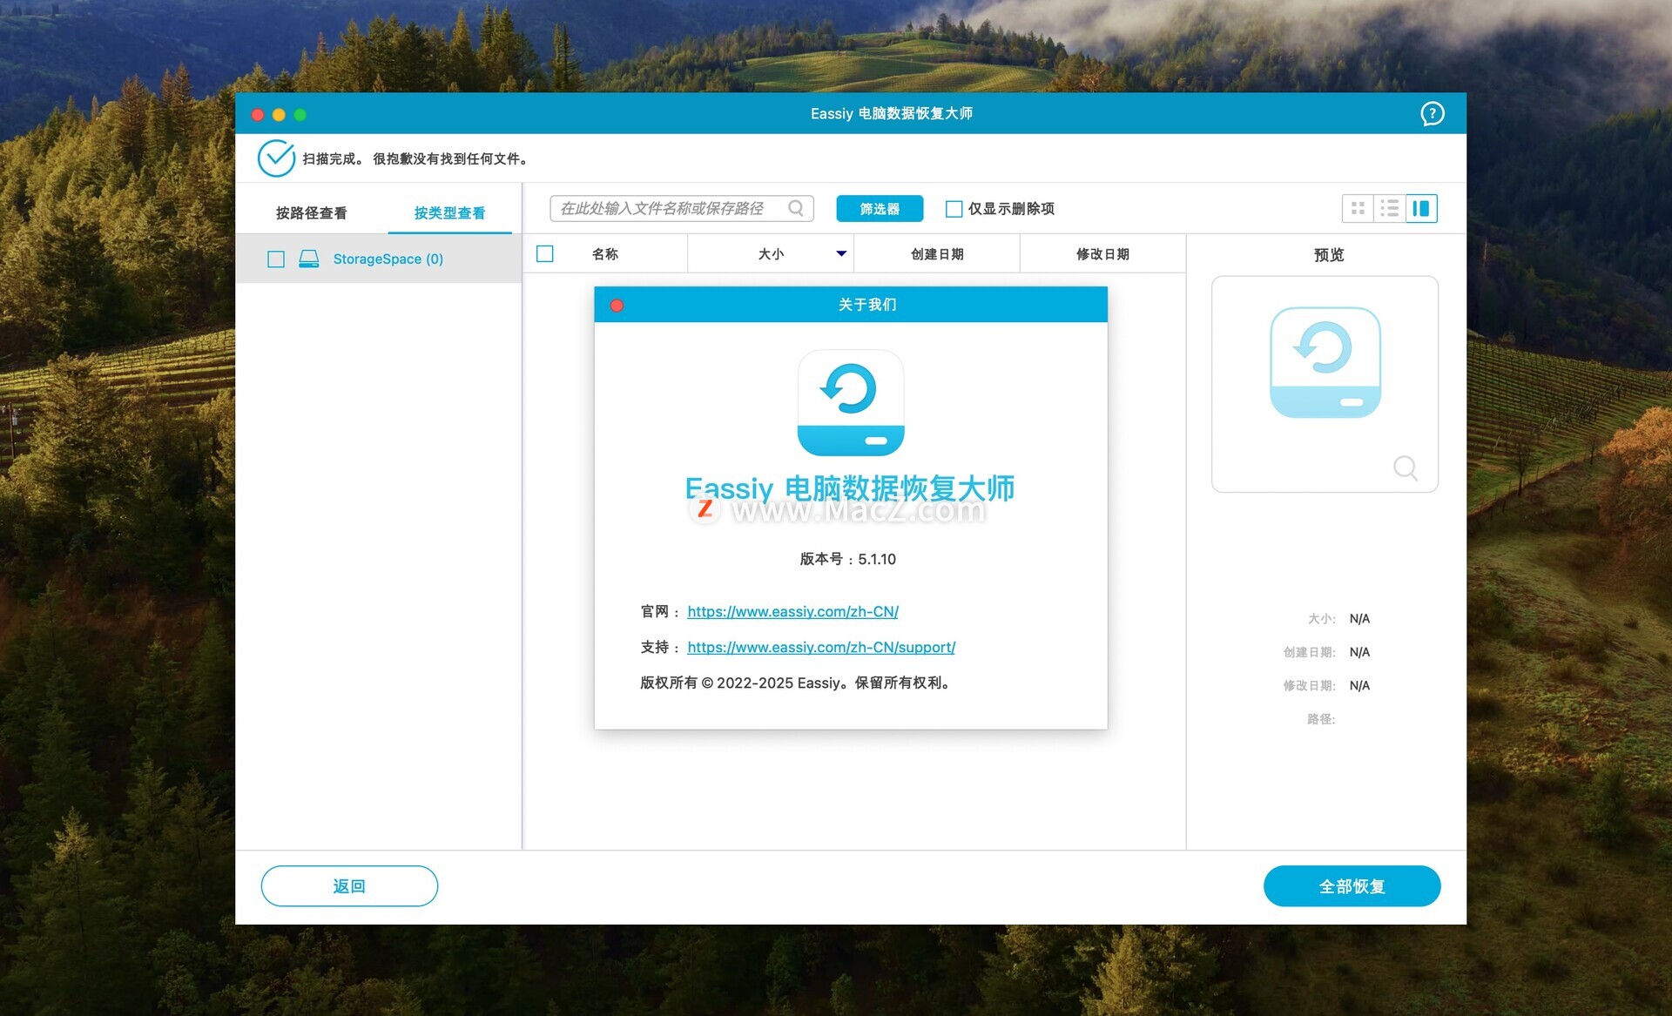Click the 全部恢复 recover all button
Viewport: 1672px width, 1016px height.
(1352, 885)
